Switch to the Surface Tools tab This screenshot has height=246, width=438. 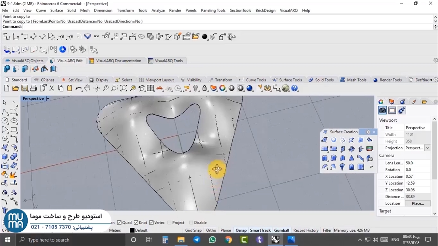[290, 80]
